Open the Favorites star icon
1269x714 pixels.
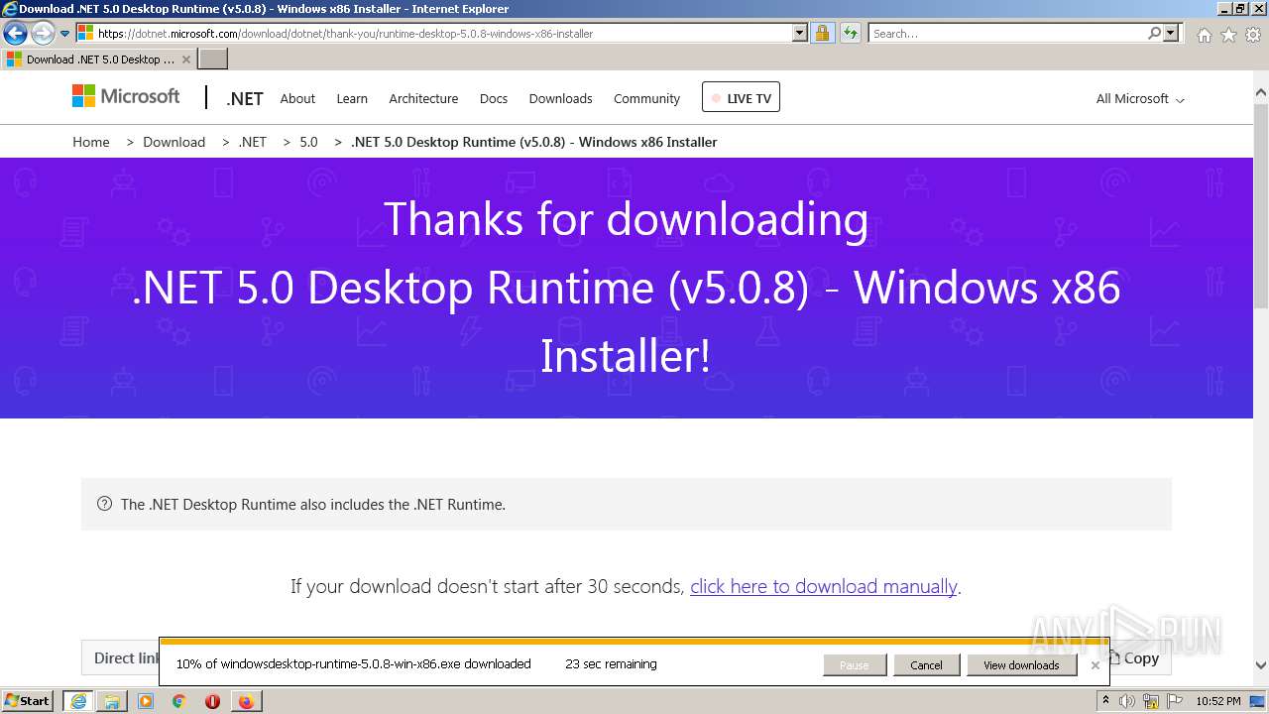point(1228,35)
